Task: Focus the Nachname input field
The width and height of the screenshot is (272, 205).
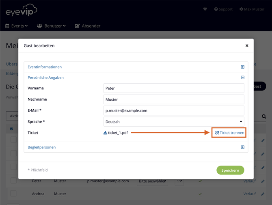Action: pyautogui.click(x=174, y=99)
